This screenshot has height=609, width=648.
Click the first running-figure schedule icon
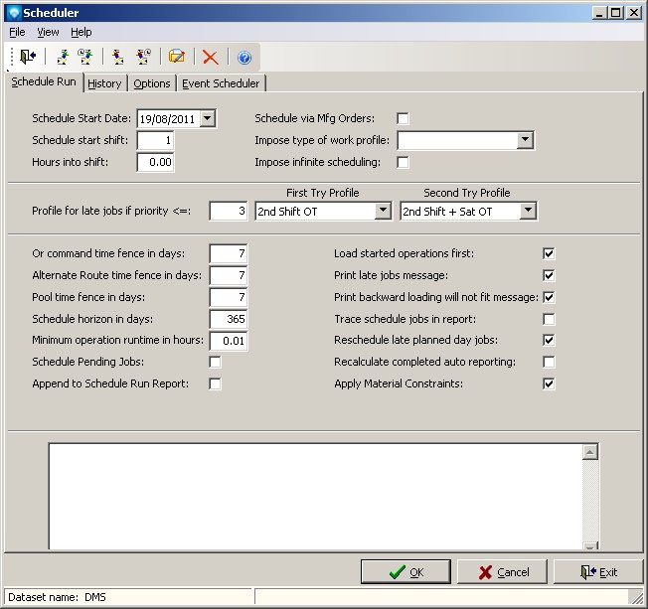point(63,58)
